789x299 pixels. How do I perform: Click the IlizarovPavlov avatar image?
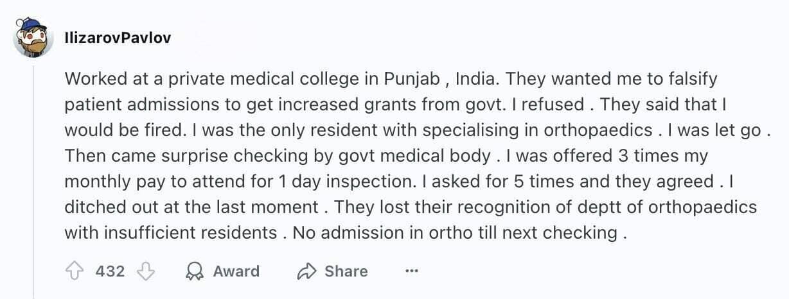(32, 37)
